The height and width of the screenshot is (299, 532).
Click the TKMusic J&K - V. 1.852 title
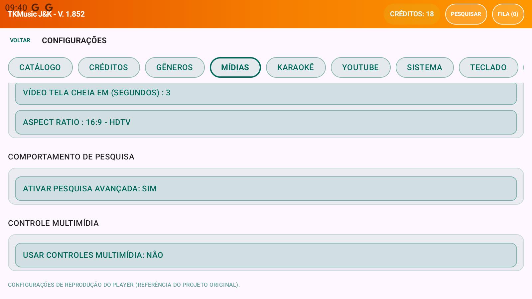pyautogui.click(x=46, y=14)
